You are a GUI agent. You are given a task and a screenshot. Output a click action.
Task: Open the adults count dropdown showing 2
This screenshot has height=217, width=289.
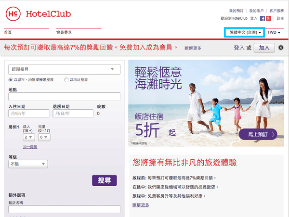(29, 137)
